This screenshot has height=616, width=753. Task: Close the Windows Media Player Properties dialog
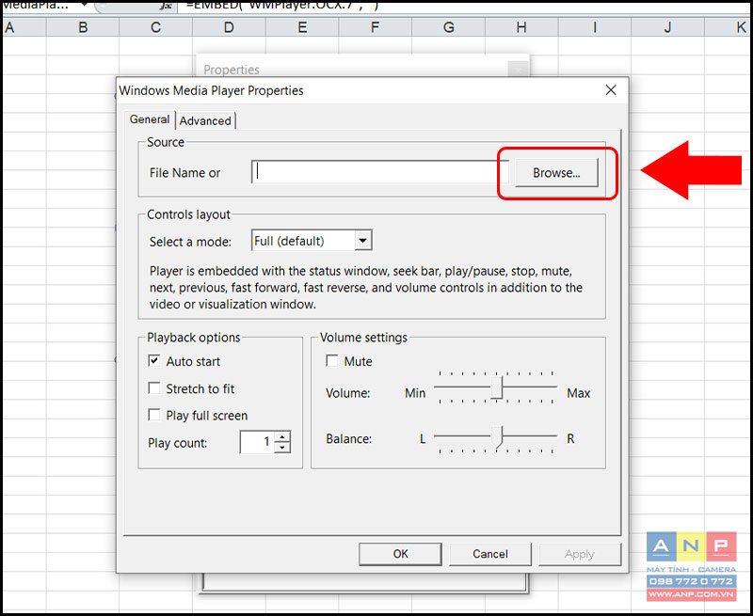(x=611, y=90)
